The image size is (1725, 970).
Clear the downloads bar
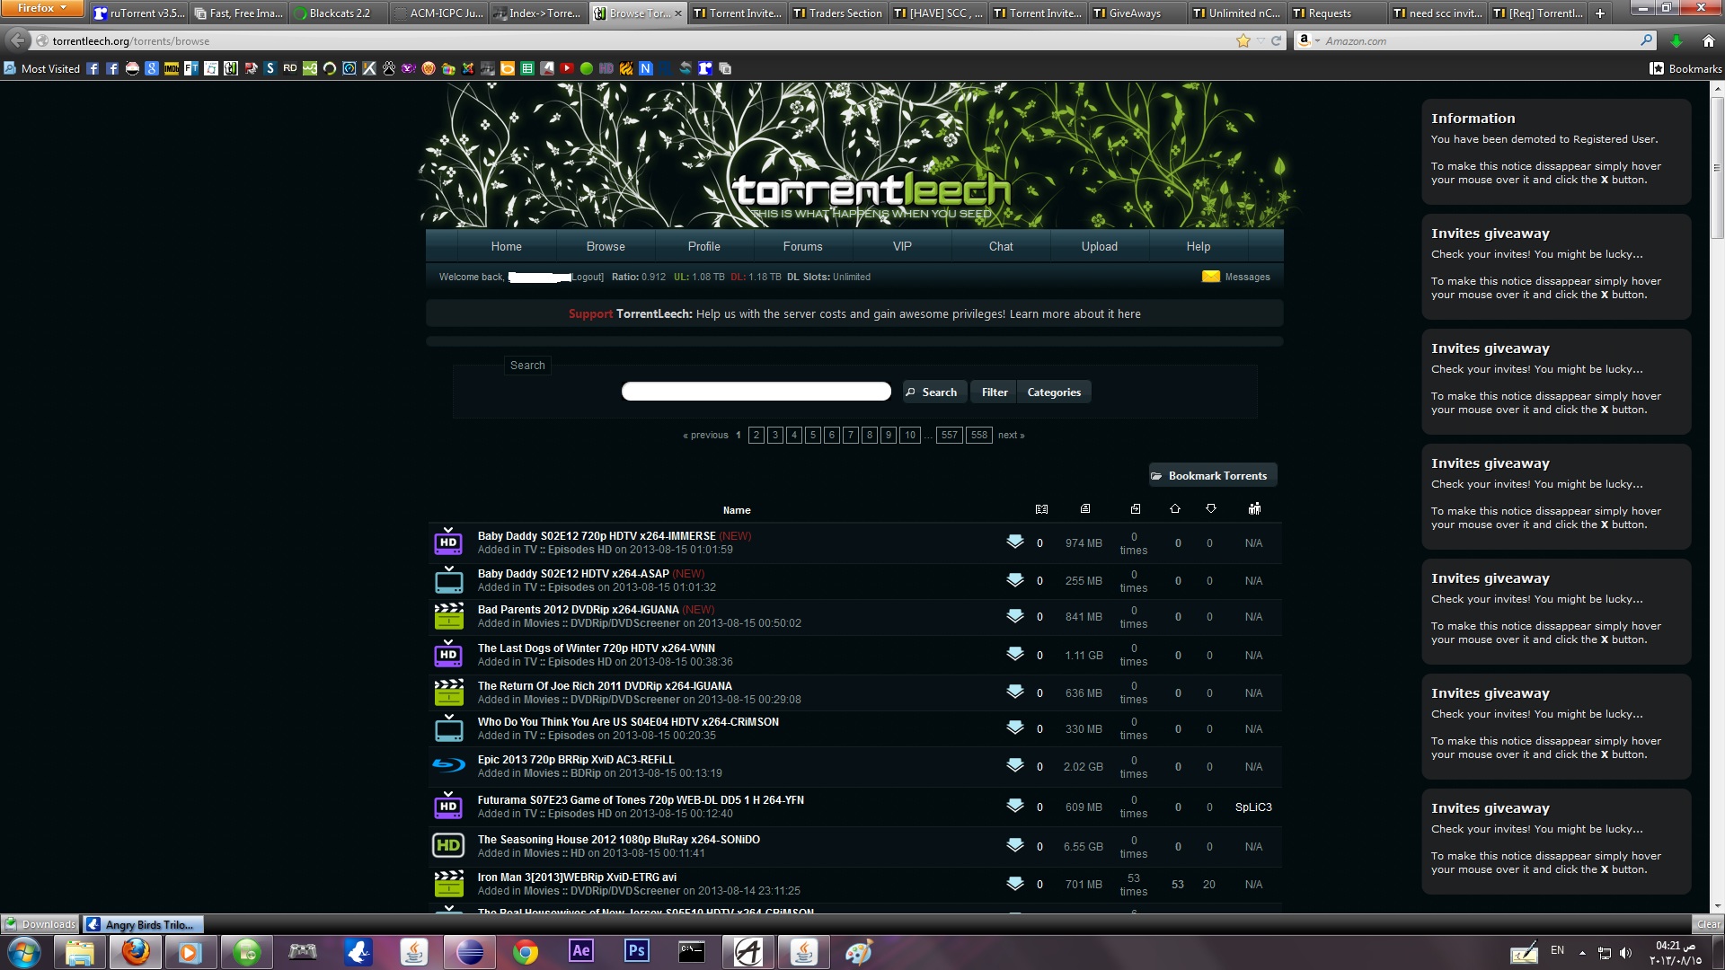(1708, 924)
